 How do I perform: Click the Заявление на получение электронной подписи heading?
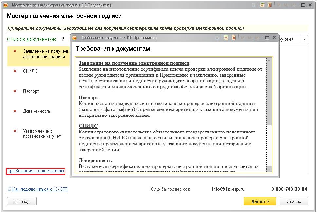coord(134,63)
